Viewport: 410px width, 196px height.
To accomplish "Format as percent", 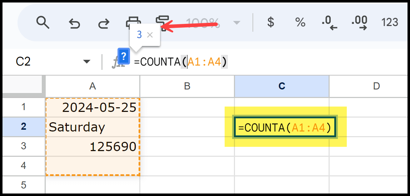I will [300, 22].
